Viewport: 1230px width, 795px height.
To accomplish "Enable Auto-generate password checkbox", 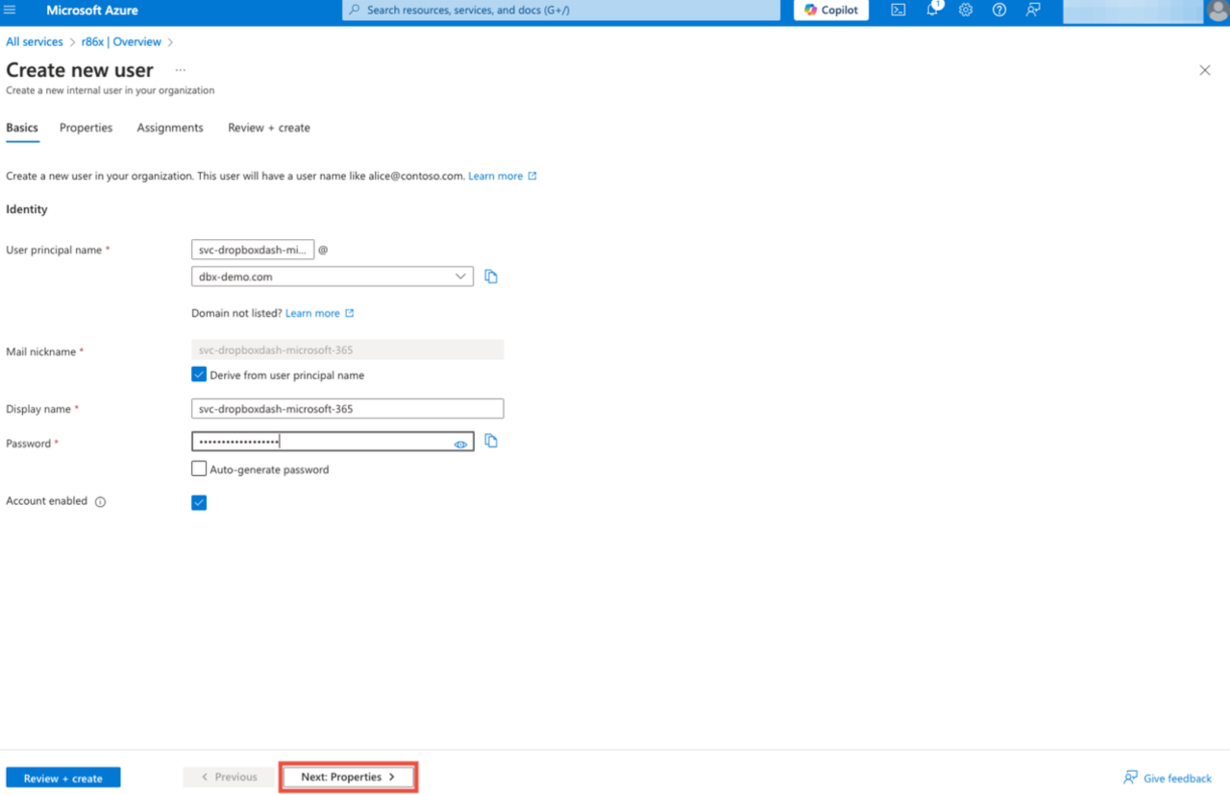I will pyautogui.click(x=199, y=469).
